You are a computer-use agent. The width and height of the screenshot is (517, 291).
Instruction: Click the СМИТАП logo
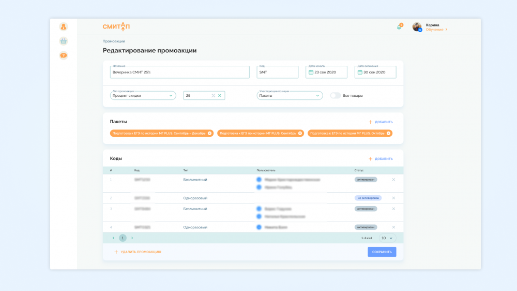point(116,26)
